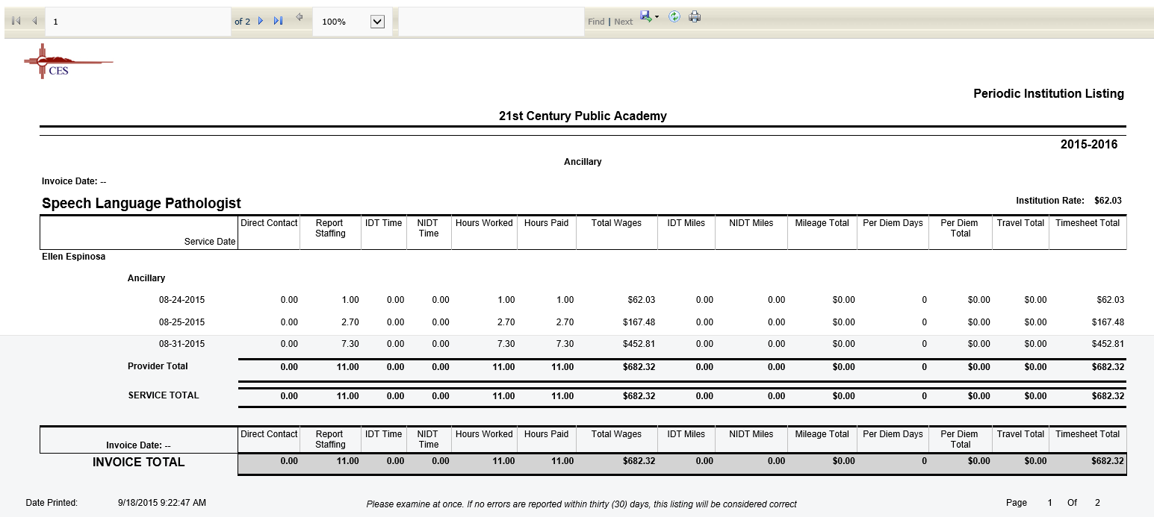The image size is (1154, 517).
Task: Refresh the report data
Action: tap(674, 16)
